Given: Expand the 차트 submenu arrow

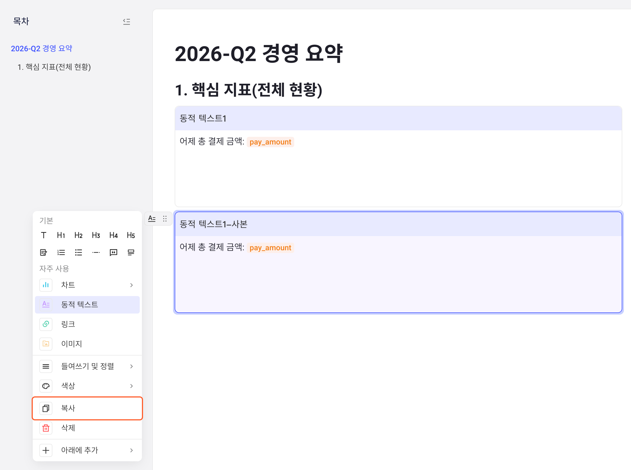Looking at the screenshot, I should point(131,285).
